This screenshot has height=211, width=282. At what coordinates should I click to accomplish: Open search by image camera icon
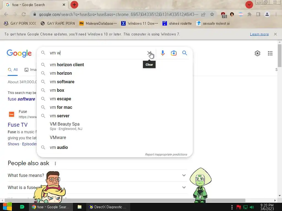pos(173,53)
